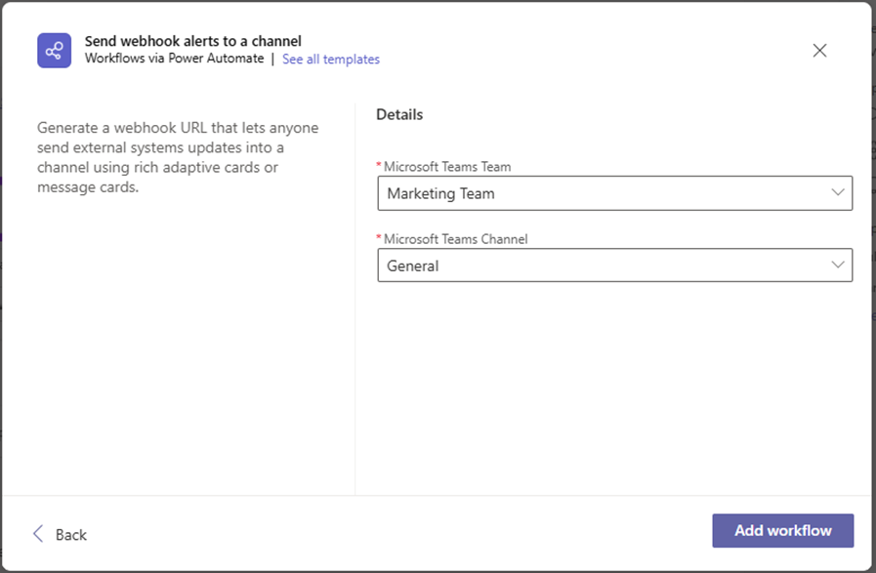Click the dialog title about webhook alerts
876x573 pixels.
point(193,41)
